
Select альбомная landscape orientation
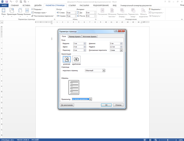pos(76,59)
